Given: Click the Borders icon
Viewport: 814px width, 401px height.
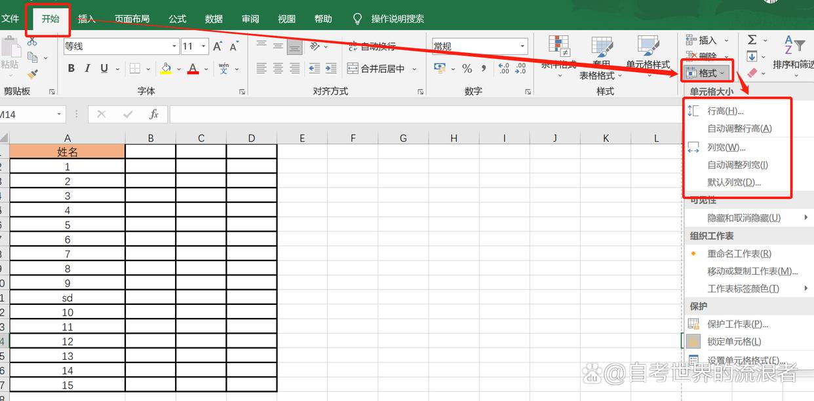Looking at the screenshot, I should 135,69.
